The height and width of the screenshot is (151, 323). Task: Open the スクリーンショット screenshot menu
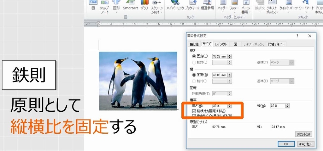[x=157, y=7]
